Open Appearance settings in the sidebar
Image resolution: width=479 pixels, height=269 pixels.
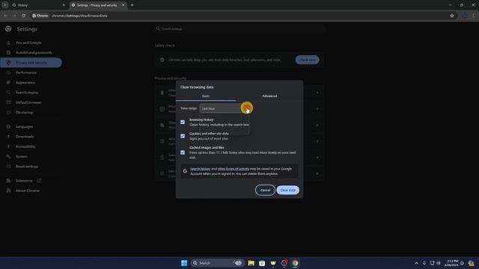pyautogui.click(x=25, y=82)
